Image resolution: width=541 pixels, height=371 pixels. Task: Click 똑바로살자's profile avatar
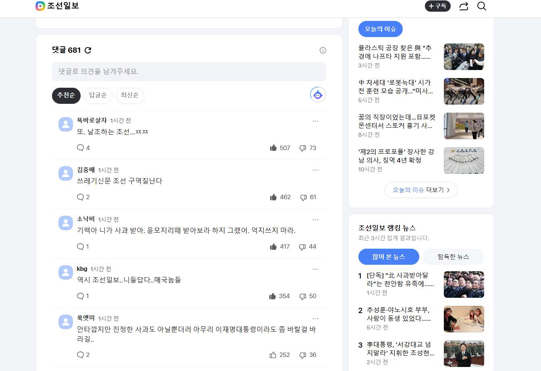[x=66, y=124]
